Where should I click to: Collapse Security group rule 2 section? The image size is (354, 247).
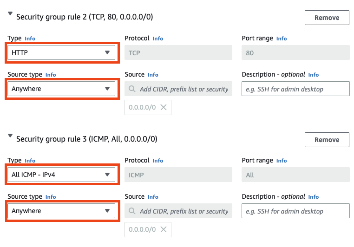click(10, 14)
